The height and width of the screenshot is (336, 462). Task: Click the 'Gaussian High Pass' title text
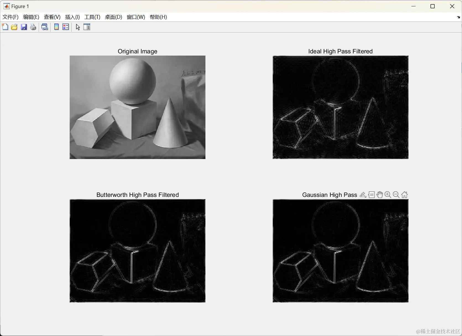coord(330,195)
